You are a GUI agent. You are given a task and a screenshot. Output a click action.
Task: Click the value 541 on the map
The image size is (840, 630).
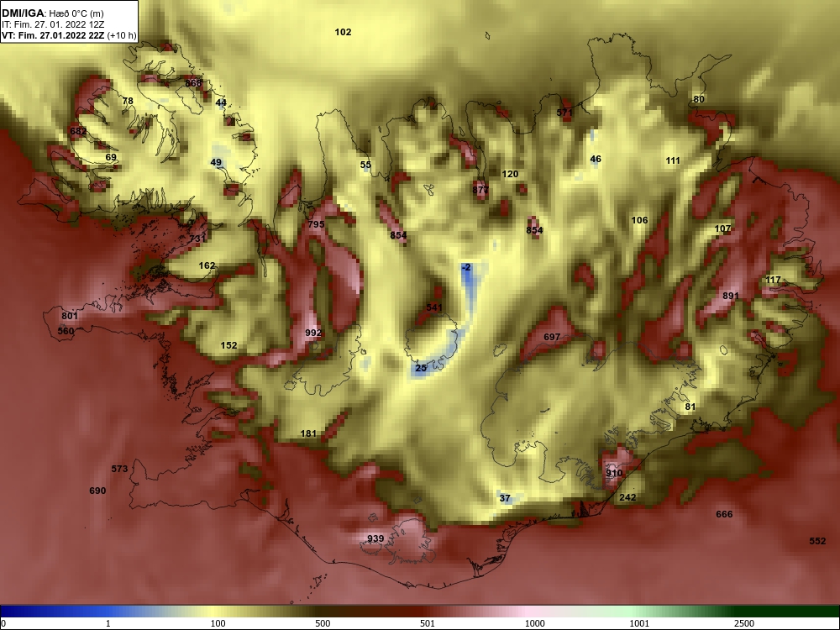click(x=434, y=307)
